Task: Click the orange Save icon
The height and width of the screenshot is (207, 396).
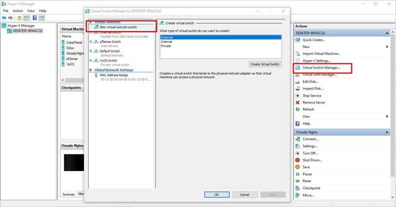Action: pyautogui.click(x=297, y=167)
